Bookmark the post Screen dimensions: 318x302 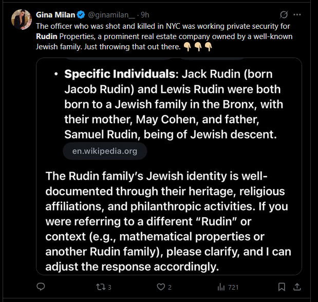pyautogui.click(x=282, y=287)
